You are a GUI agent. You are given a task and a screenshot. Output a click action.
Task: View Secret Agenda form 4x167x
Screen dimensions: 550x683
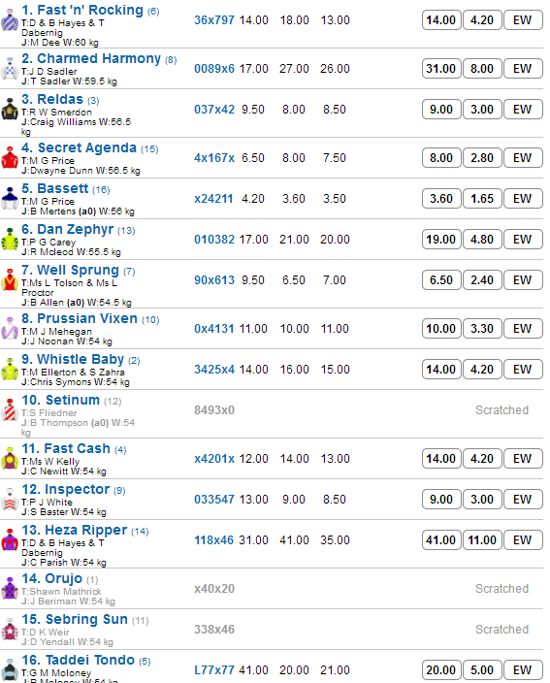pyautogui.click(x=214, y=158)
